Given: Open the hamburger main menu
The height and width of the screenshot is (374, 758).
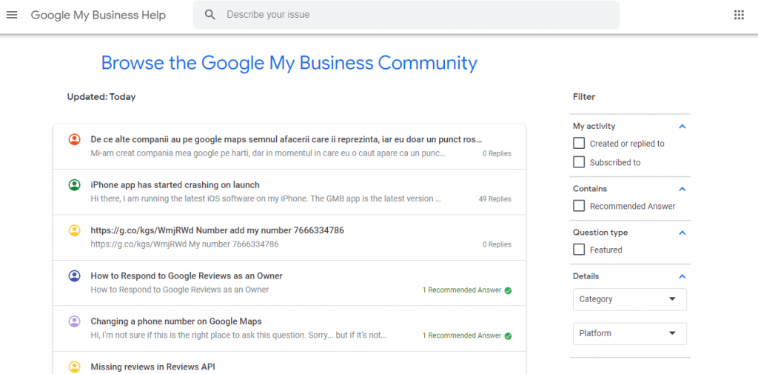Looking at the screenshot, I should pos(12,15).
